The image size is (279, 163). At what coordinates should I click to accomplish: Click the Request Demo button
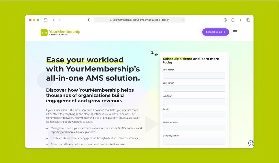216,32
